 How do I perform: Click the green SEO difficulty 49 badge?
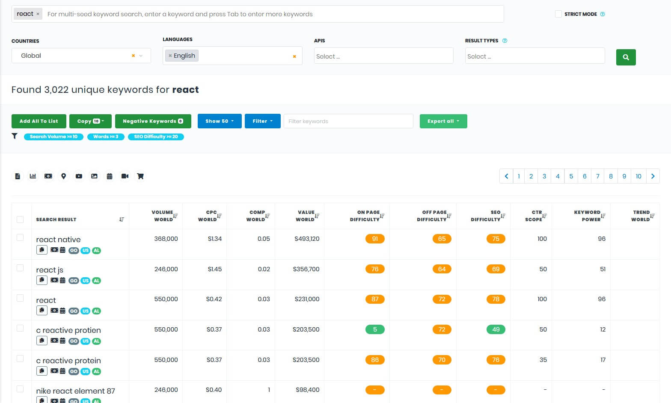tap(496, 329)
